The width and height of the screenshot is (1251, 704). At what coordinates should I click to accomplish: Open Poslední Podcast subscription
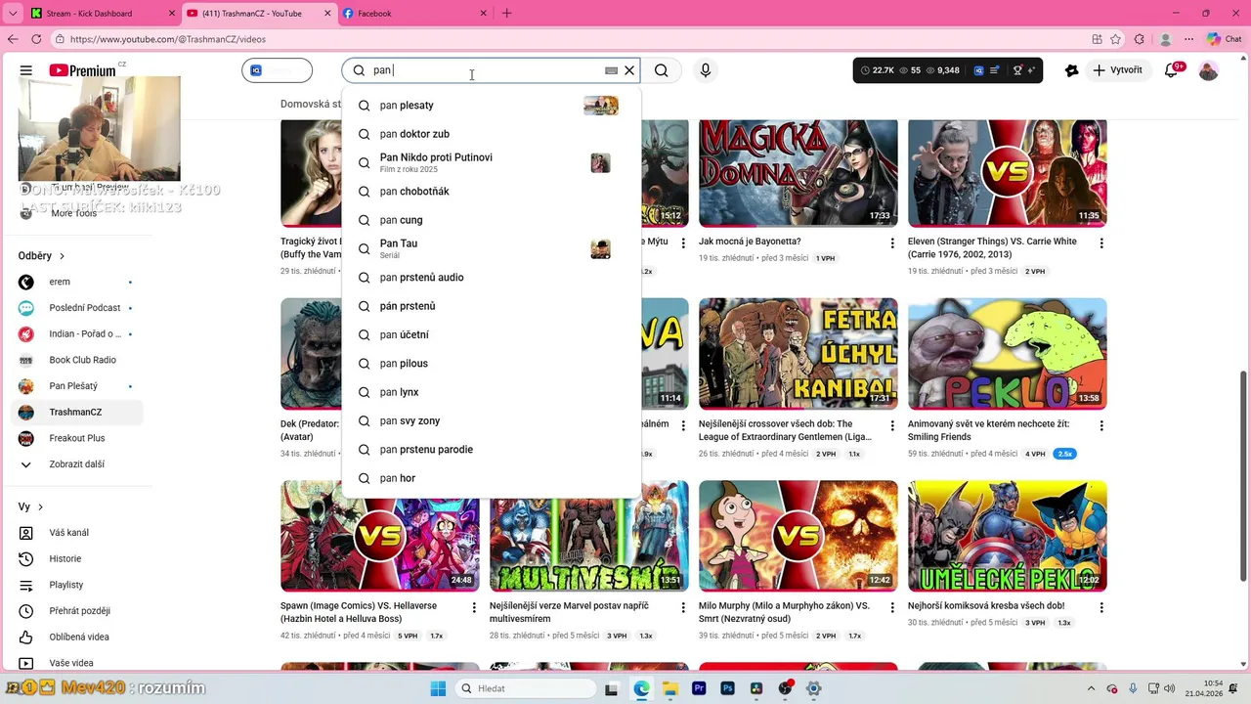point(76,308)
